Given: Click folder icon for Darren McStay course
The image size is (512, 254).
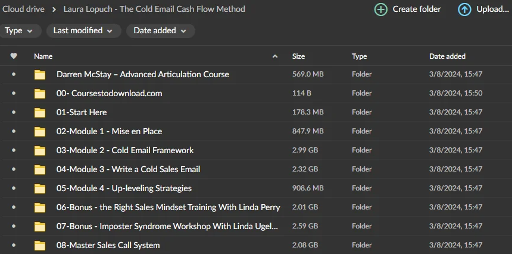Looking at the screenshot, I should 40,75.
